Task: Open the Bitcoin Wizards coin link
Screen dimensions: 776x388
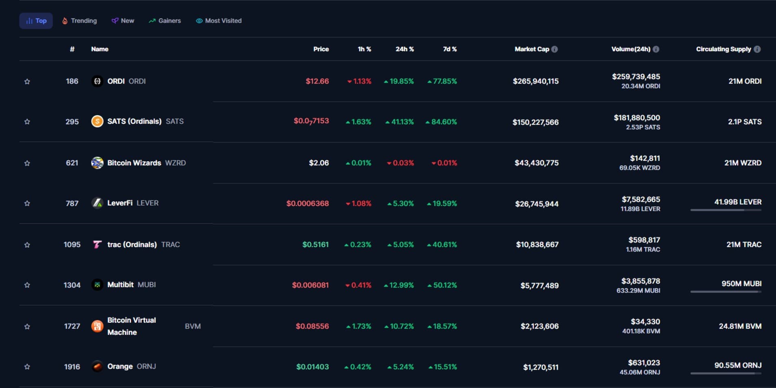Action: pyautogui.click(x=147, y=163)
